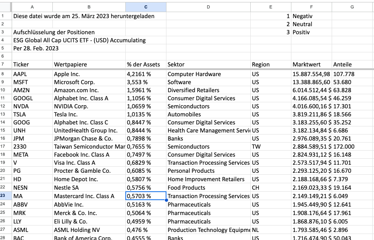This screenshot has height=240, width=374.
Task: Select column F header
Action: tap(311, 7)
